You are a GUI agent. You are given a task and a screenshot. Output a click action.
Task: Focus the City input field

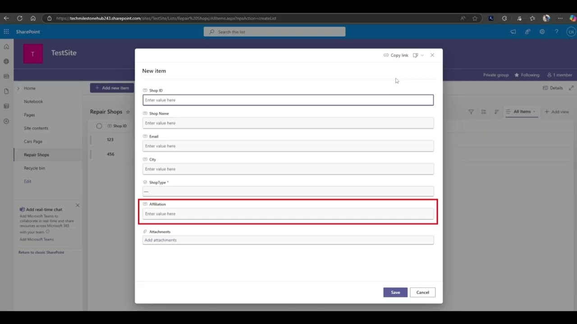point(288,169)
